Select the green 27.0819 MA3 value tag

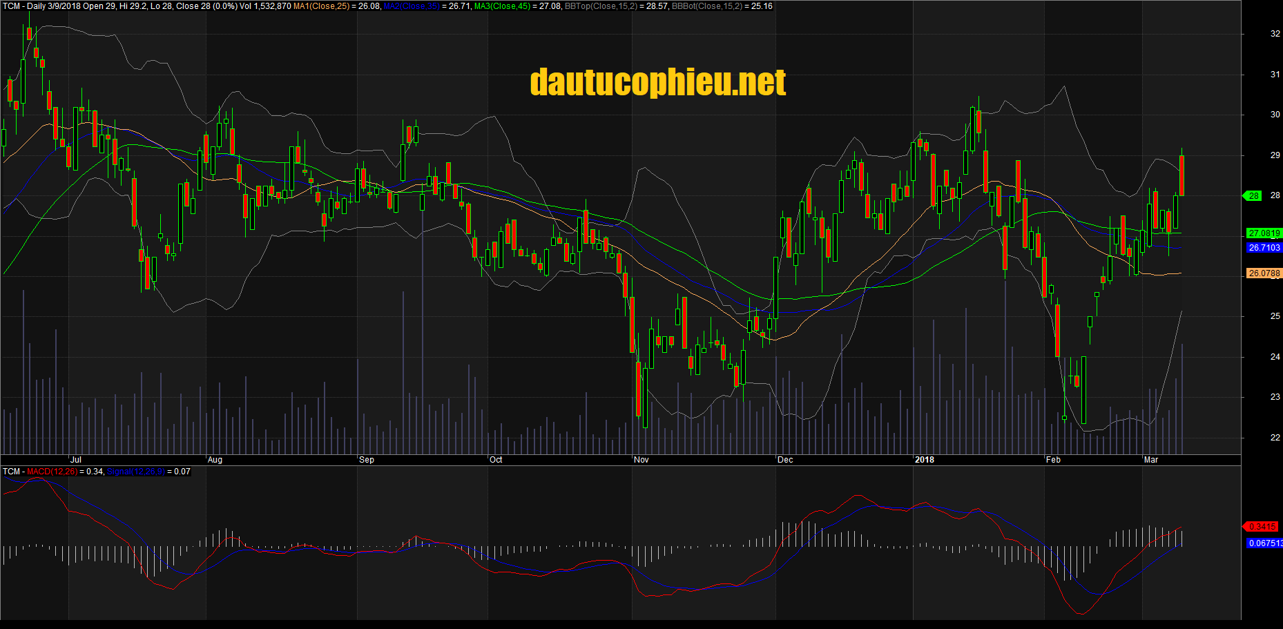coord(1264,233)
